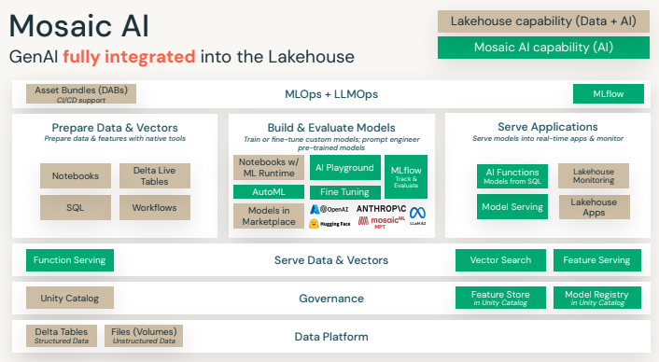Click the Mosaic AI title
The image size is (659, 362).
pos(79,26)
